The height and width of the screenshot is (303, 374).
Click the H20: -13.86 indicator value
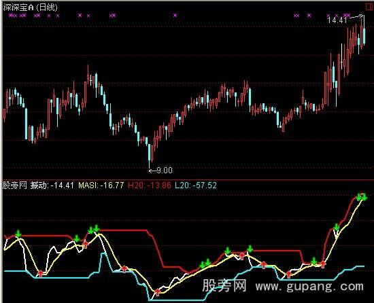coord(150,185)
